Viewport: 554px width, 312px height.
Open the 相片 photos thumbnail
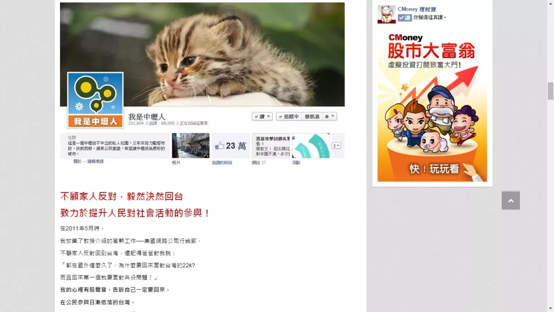click(191, 146)
